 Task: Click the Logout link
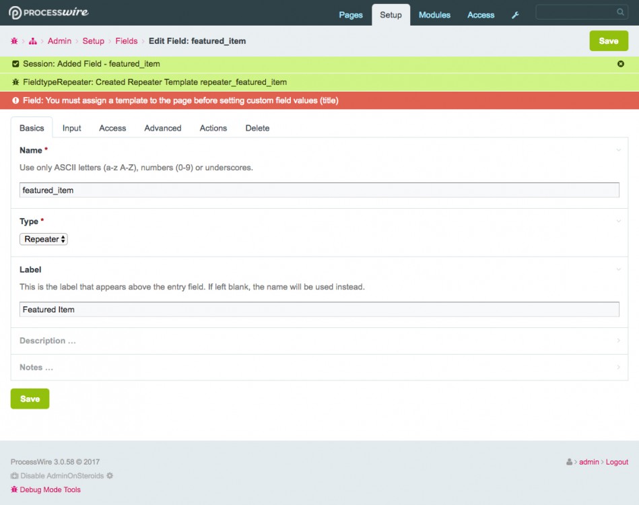point(616,462)
